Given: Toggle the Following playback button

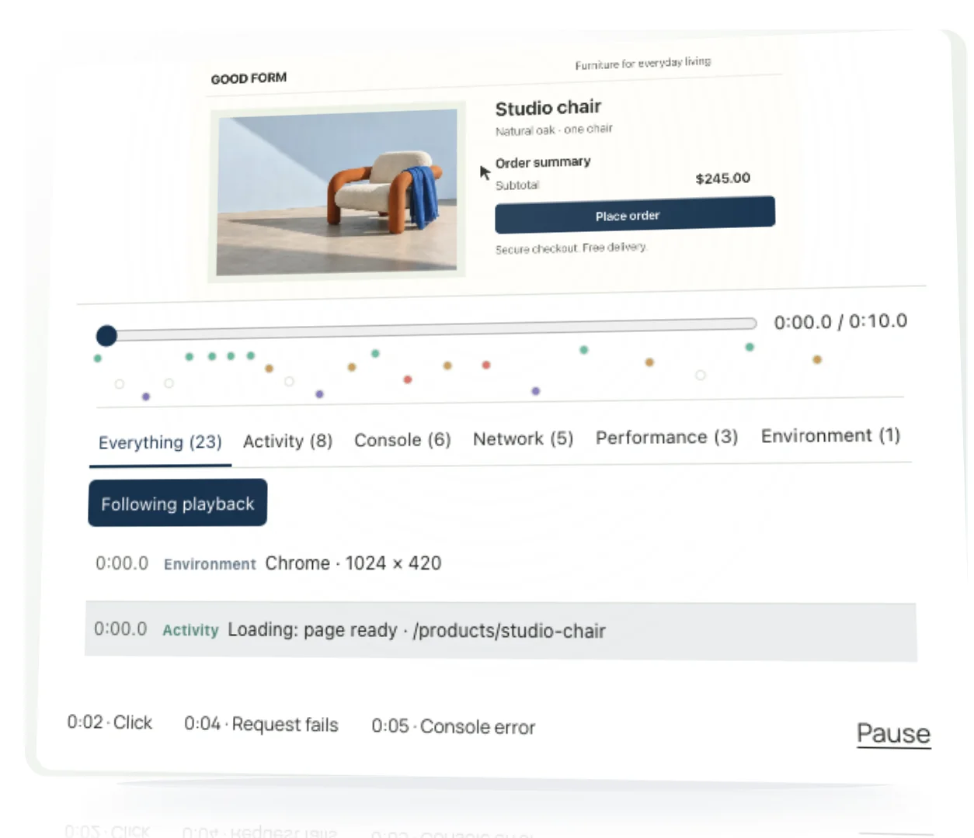Looking at the screenshot, I should click(177, 504).
